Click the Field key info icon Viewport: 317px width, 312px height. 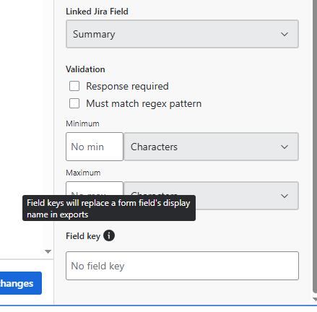coord(109,235)
